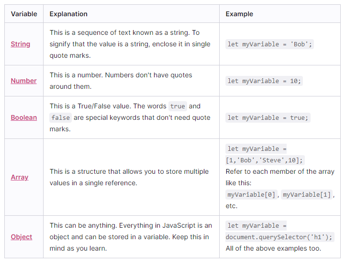Viewport: 346px width, 264px height.
Task: Click 'All of the above examples too' text
Action: pyautogui.click(x=273, y=248)
